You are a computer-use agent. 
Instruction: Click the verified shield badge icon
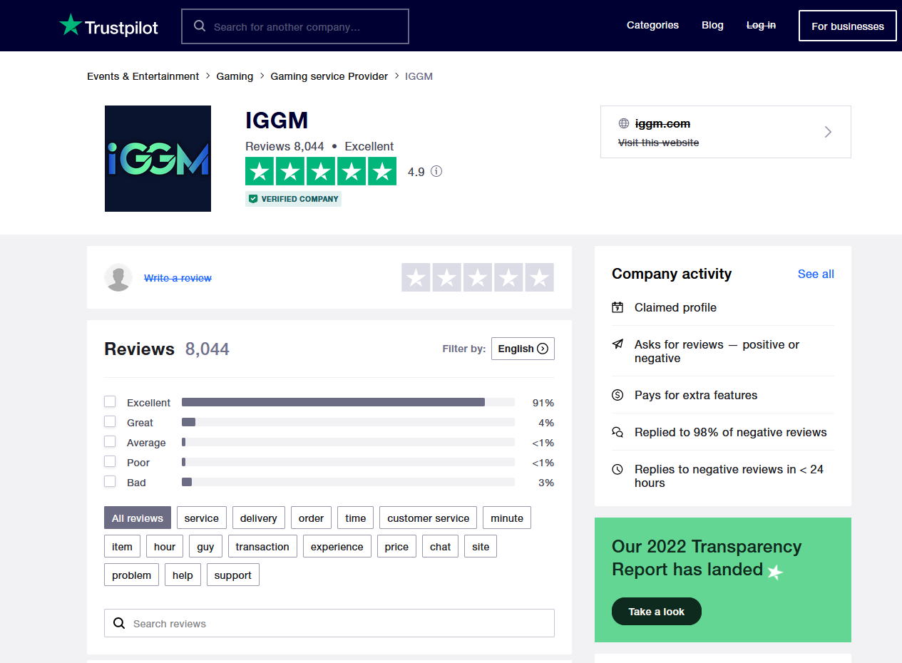click(x=253, y=199)
